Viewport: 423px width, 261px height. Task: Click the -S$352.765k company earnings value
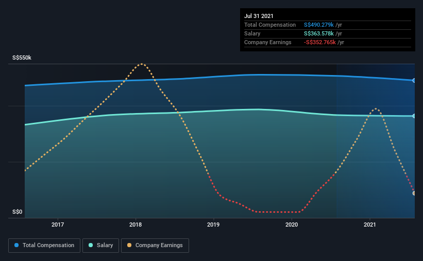(x=319, y=42)
